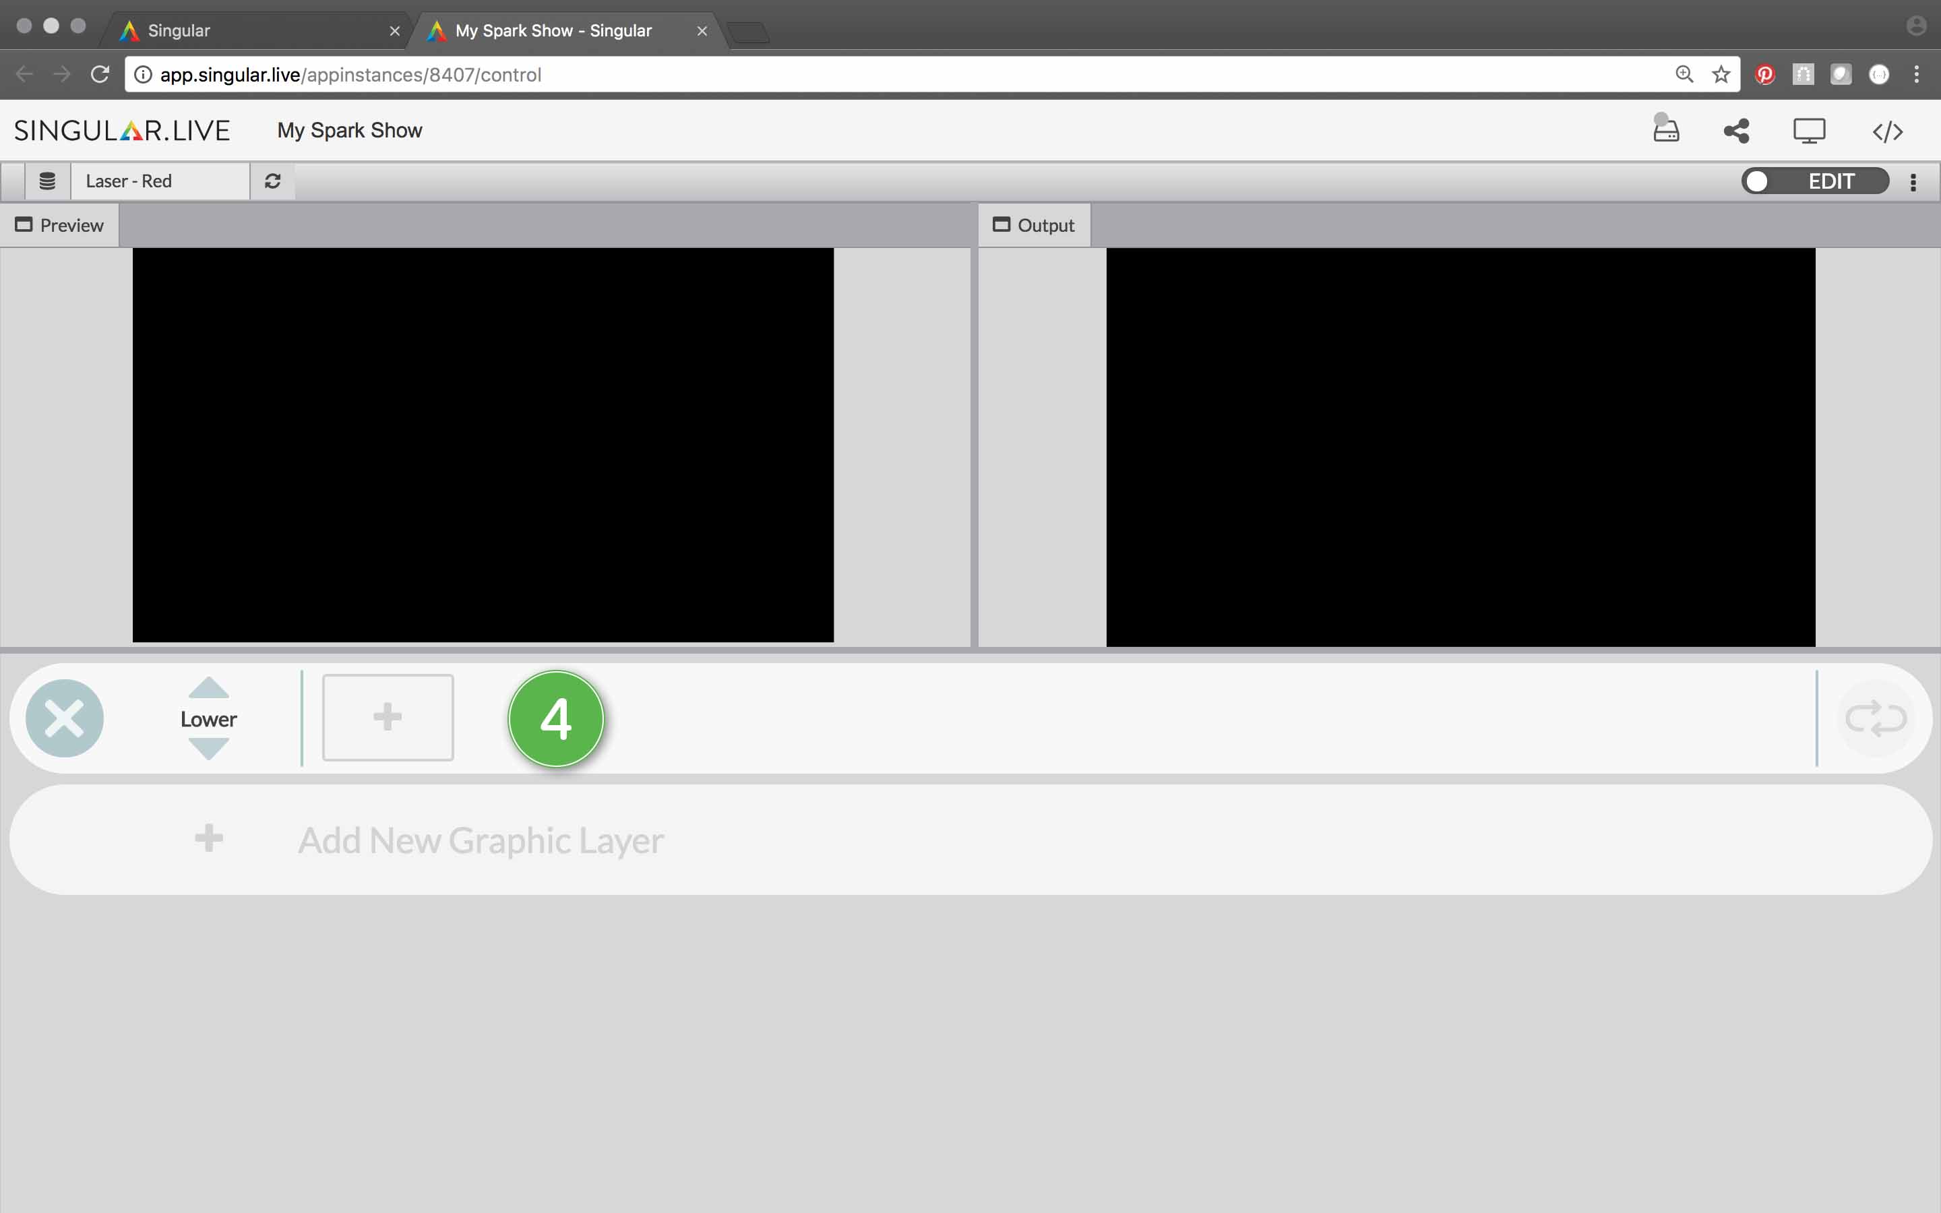Image resolution: width=1941 pixels, height=1213 pixels.
Task: Go back in browser history
Action: pos(24,75)
